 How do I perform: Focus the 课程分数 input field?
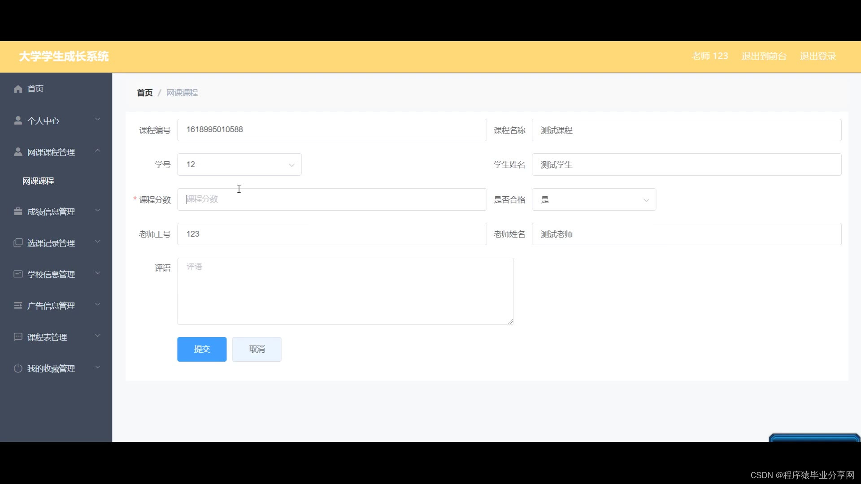[332, 199]
